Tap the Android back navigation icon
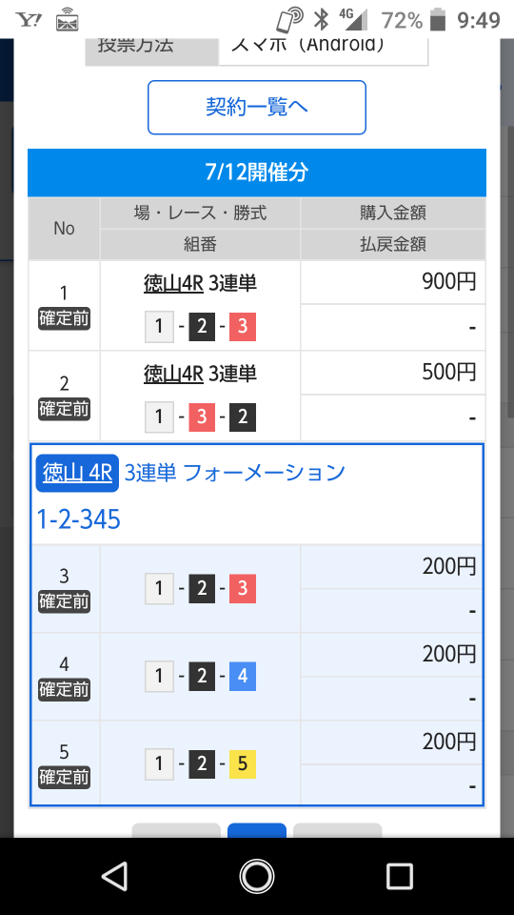This screenshot has height=915, width=514. [x=115, y=876]
